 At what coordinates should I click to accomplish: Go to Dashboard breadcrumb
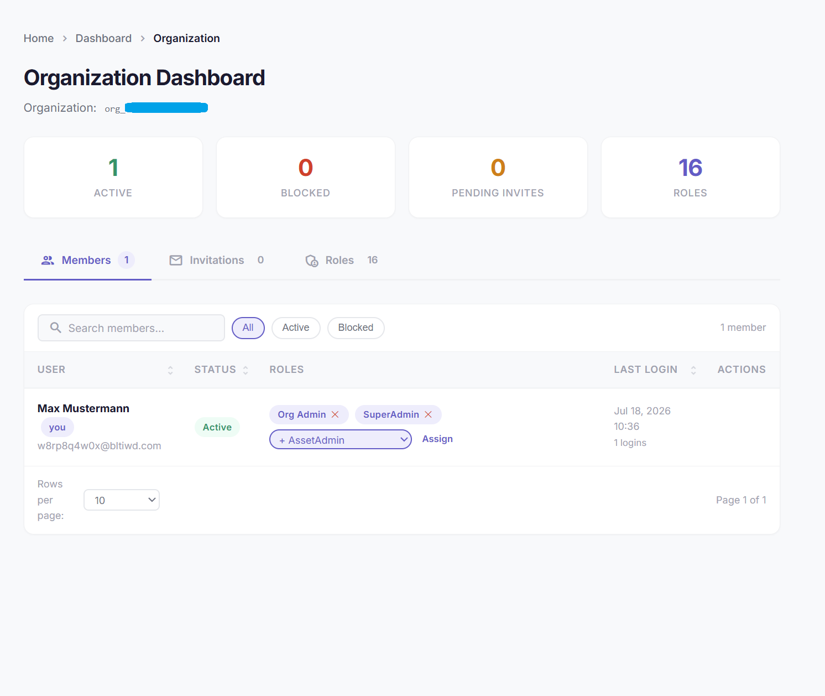point(103,38)
